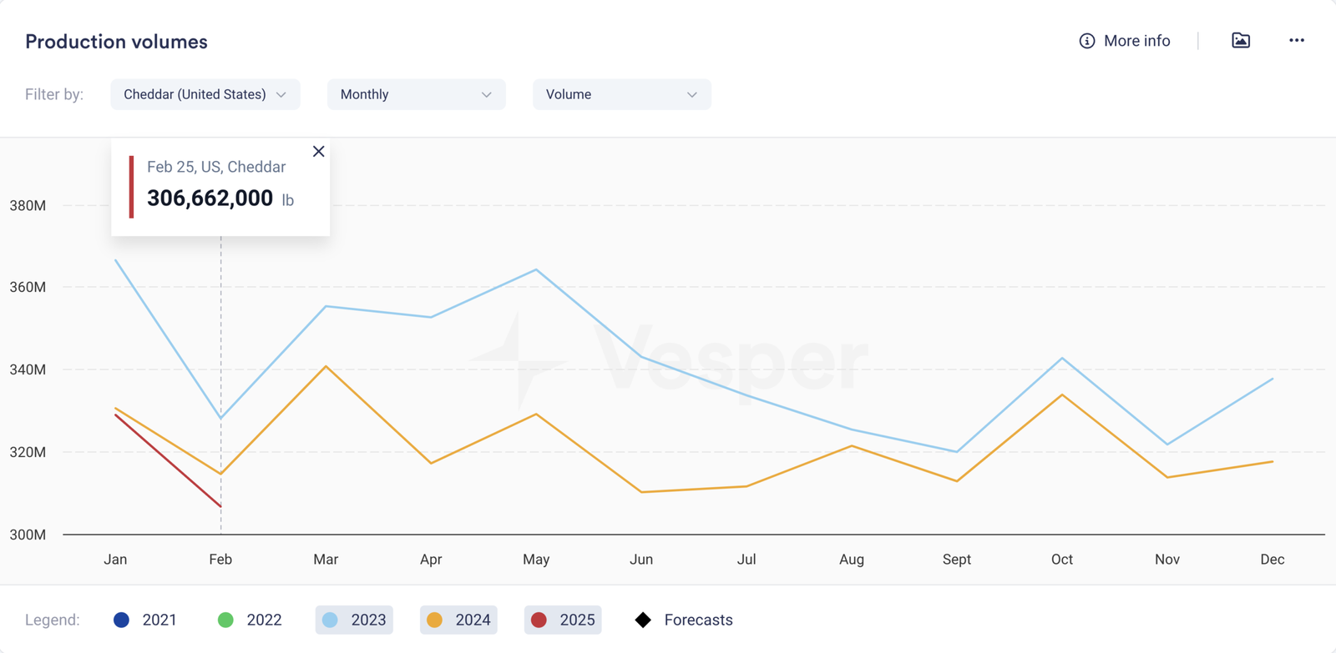Click the dark blue 2021 legend dot
This screenshot has width=1336, height=653.
pyautogui.click(x=122, y=620)
